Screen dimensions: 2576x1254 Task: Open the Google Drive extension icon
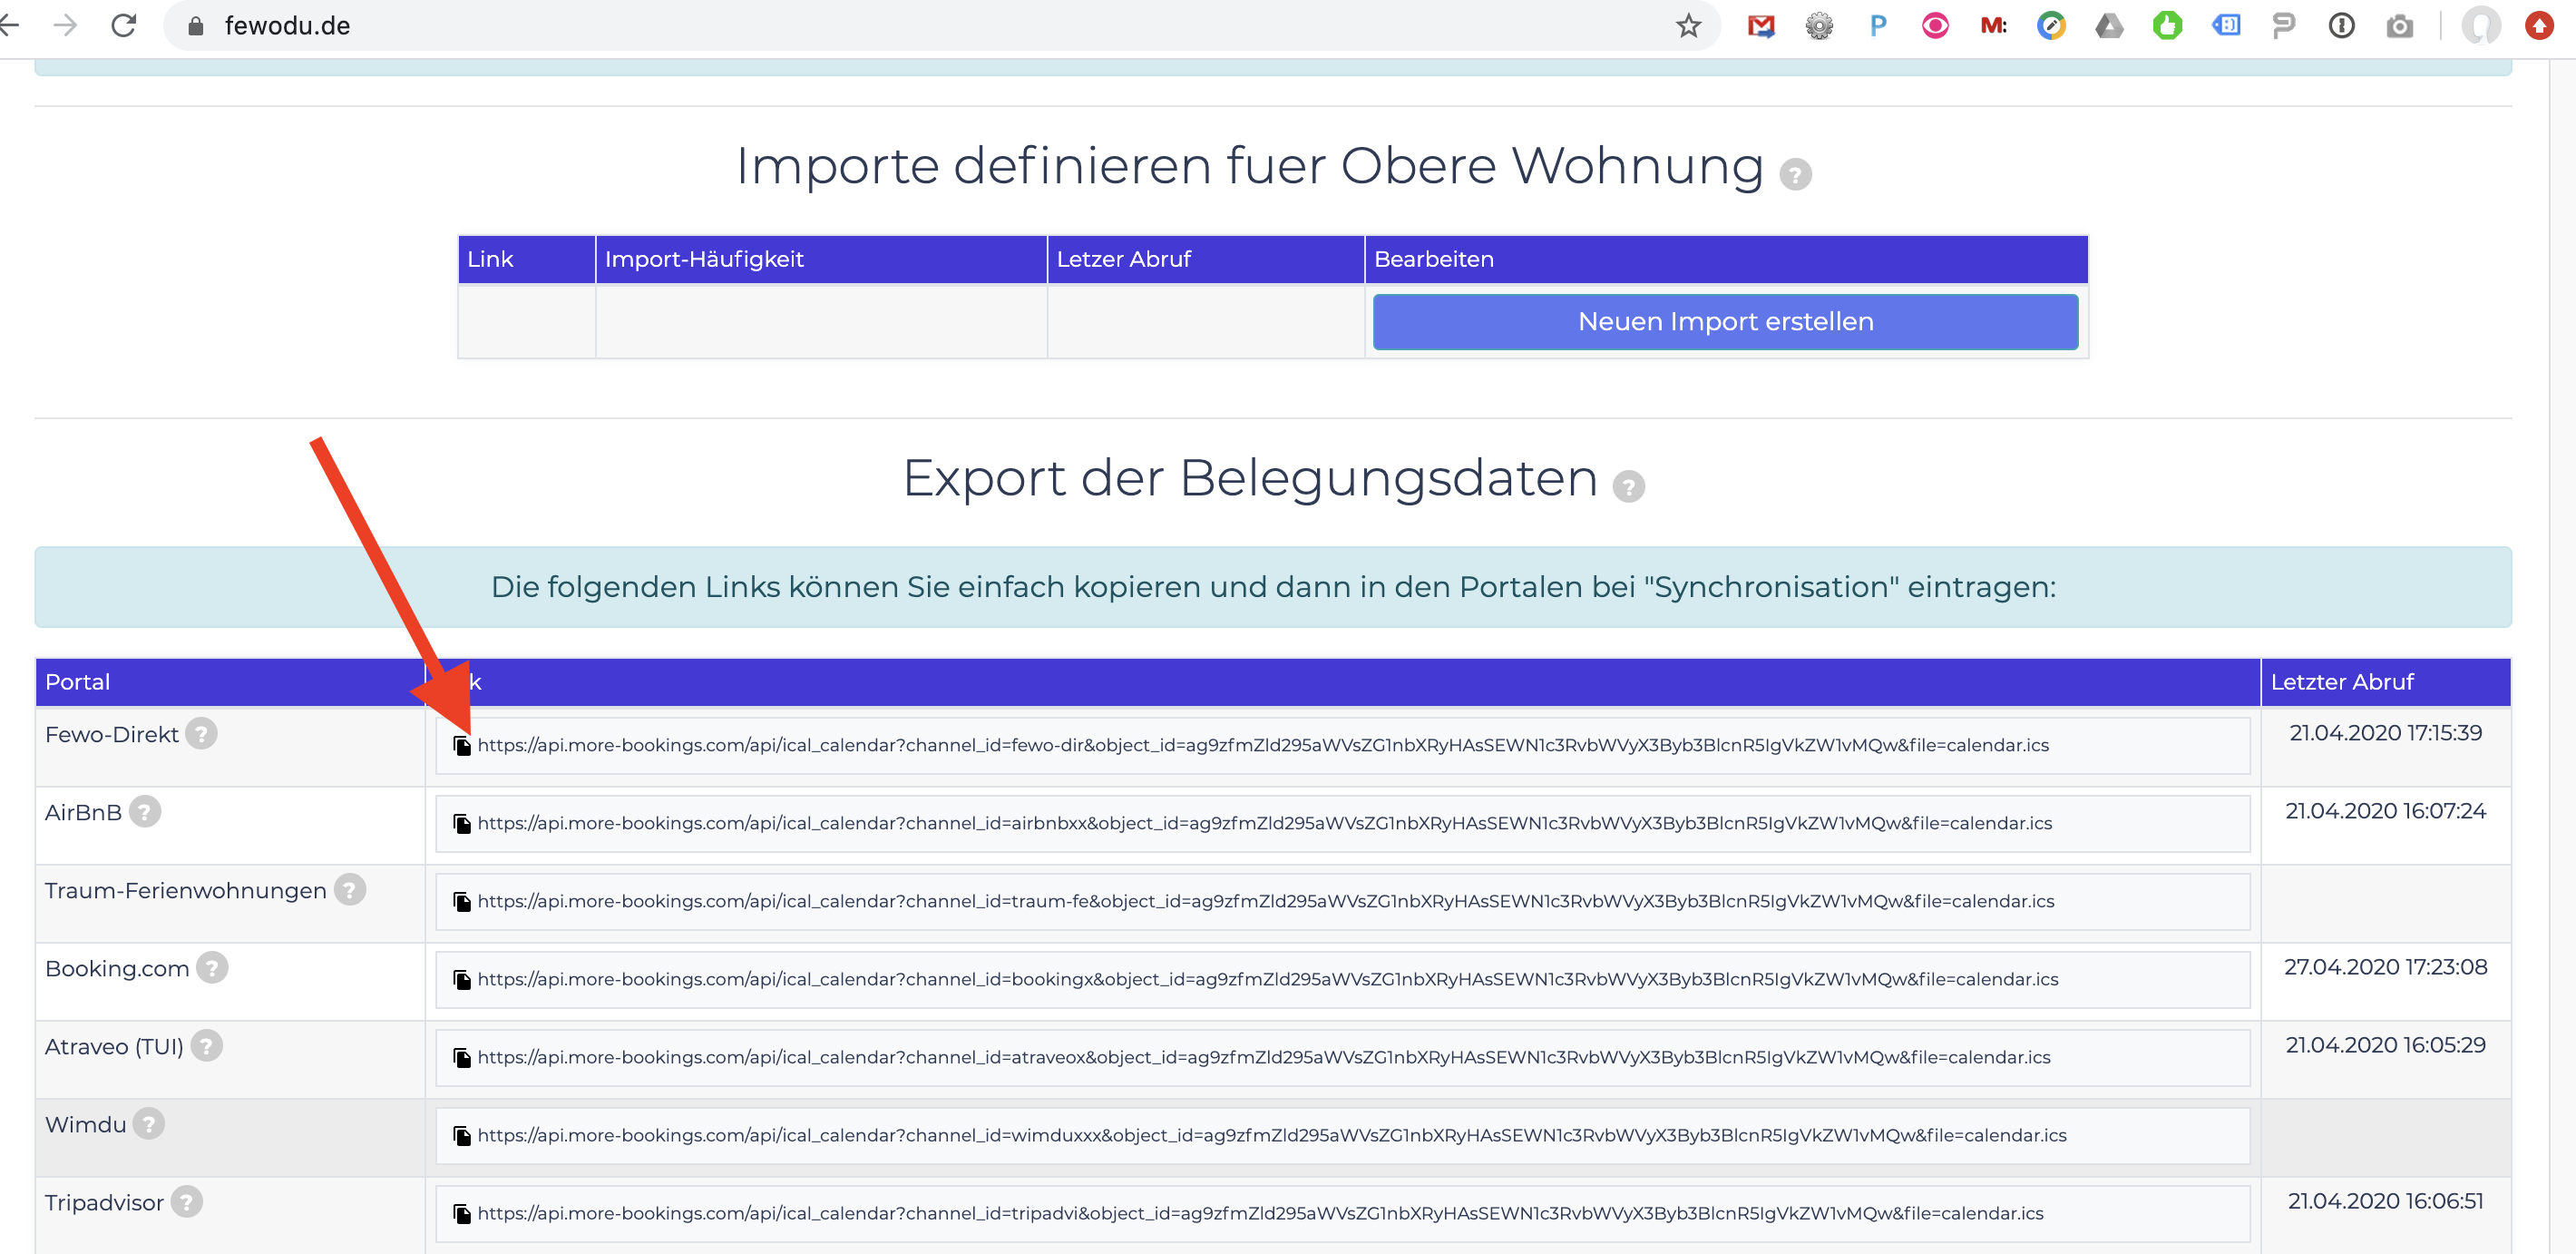(2109, 26)
